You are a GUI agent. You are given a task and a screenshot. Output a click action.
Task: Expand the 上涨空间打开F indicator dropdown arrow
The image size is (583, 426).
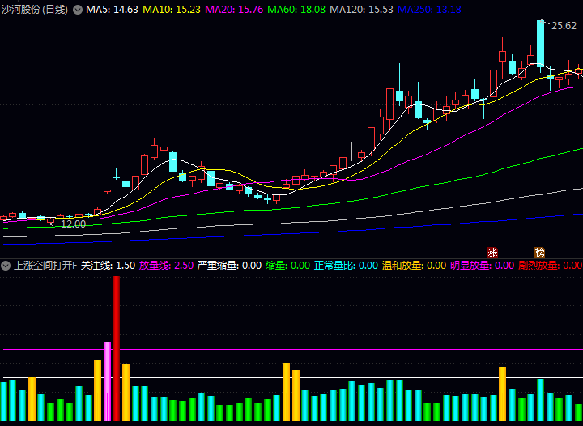[x=6, y=266]
